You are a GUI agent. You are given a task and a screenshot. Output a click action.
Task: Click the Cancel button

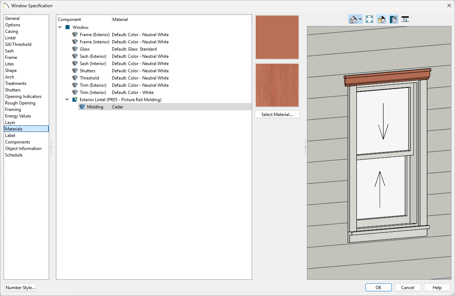click(x=408, y=288)
